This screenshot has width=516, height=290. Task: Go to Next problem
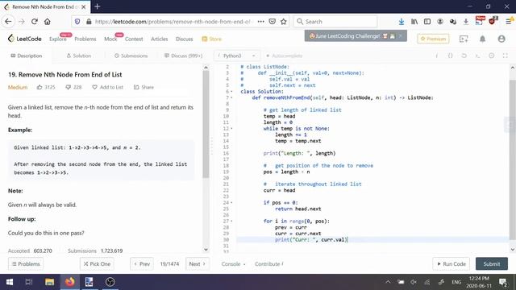tap(197, 264)
